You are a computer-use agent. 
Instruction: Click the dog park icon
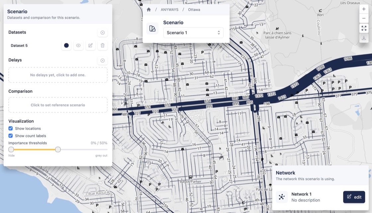point(277,29)
